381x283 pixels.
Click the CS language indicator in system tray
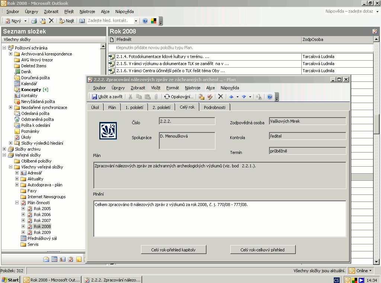[336, 280]
